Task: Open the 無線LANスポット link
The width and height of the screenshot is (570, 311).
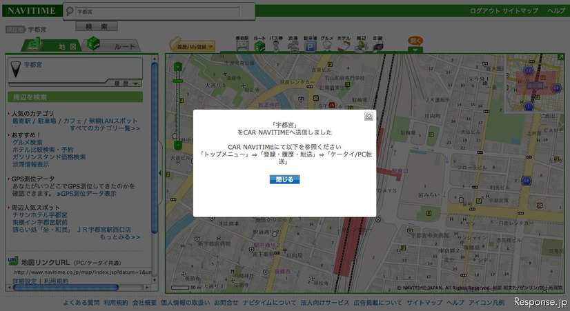Action: tap(113, 121)
